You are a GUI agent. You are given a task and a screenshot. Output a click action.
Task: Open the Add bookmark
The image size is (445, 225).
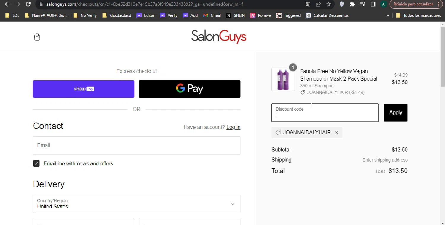190,15
